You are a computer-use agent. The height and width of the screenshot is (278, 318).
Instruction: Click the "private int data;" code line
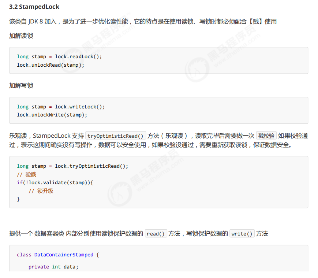click(x=53, y=267)
